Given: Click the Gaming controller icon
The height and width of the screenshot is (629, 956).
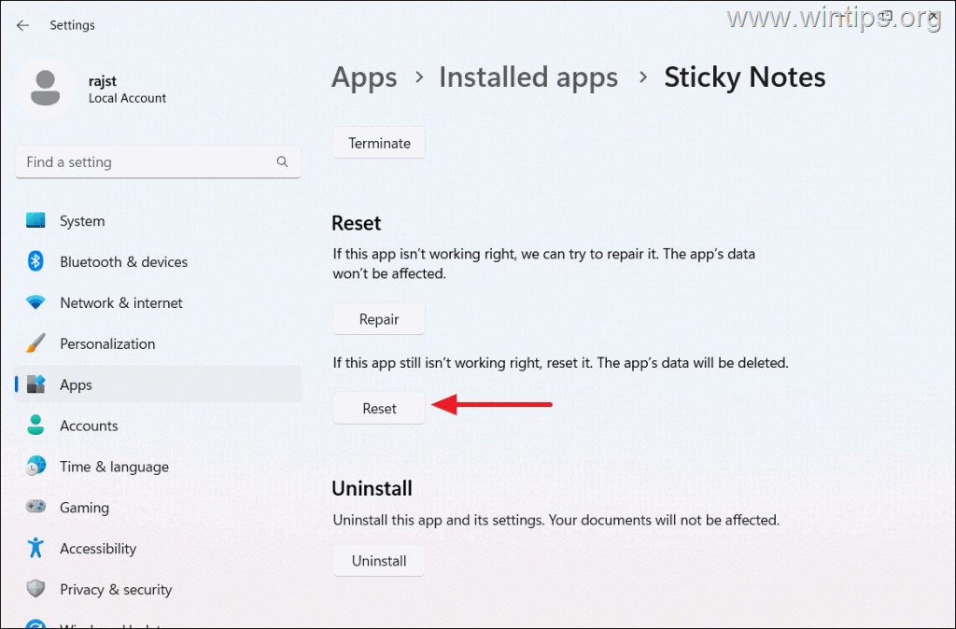Looking at the screenshot, I should pos(35,507).
